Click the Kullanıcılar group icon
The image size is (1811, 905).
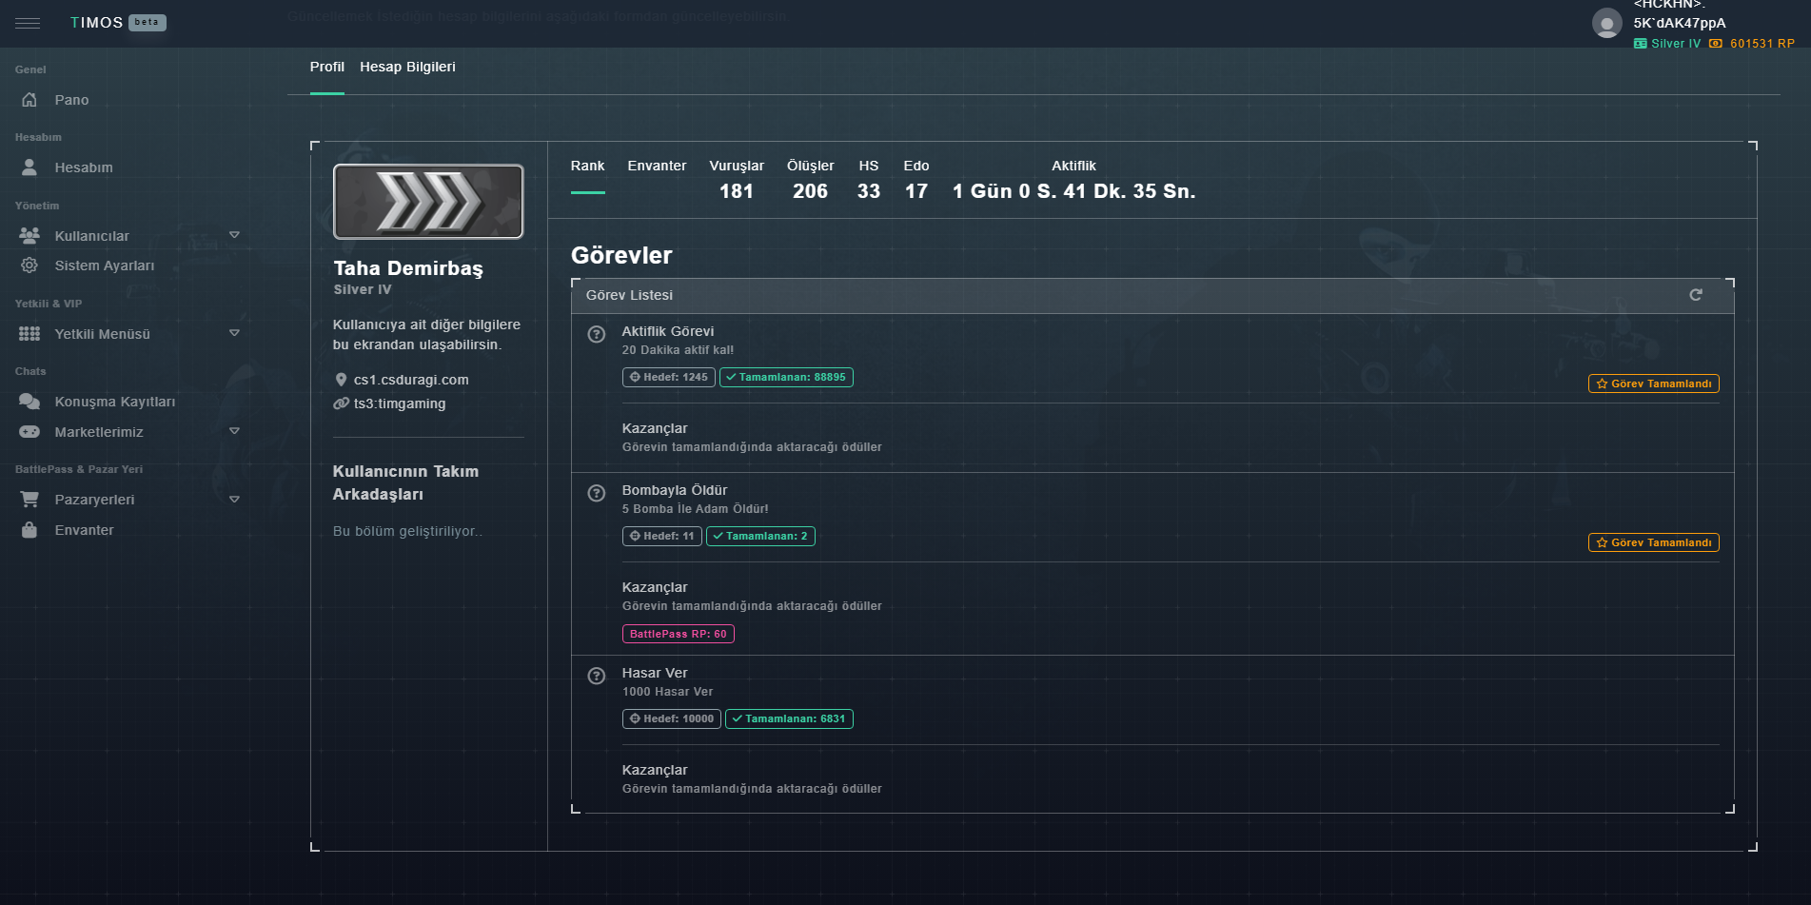pyautogui.click(x=30, y=235)
